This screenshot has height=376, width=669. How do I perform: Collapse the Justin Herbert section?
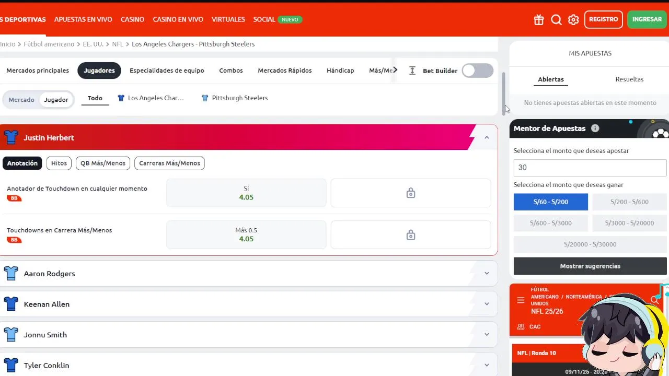coord(487,137)
